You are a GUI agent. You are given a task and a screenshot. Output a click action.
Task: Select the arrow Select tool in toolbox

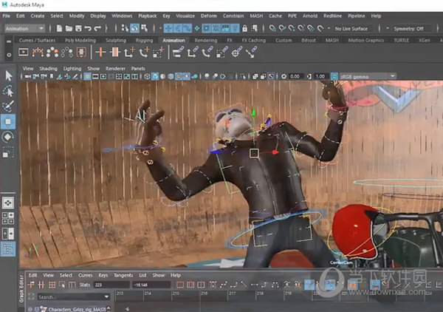click(x=8, y=75)
